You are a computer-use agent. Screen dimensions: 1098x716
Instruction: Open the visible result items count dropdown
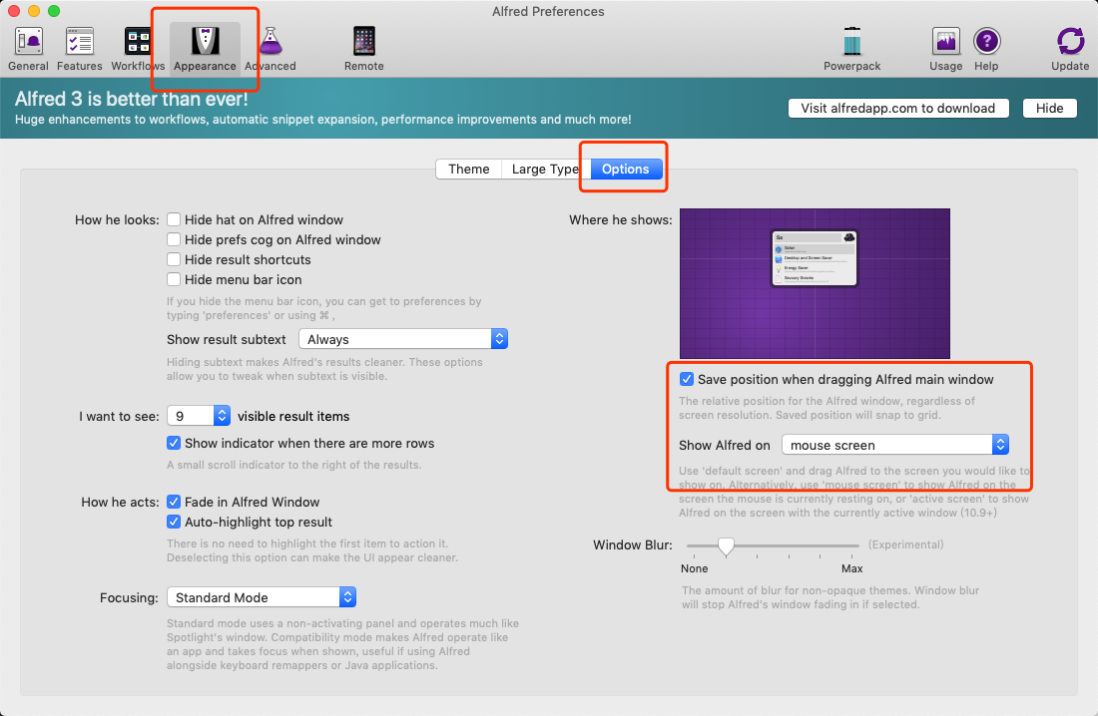pos(199,416)
